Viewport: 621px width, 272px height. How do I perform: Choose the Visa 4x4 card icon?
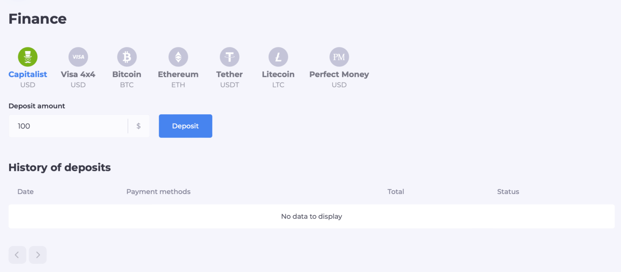pyautogui.click(x=78, y=57)
